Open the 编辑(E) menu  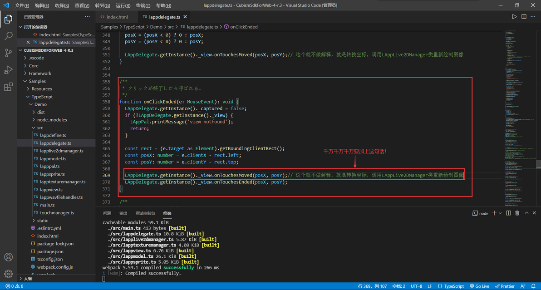point(42,5)
